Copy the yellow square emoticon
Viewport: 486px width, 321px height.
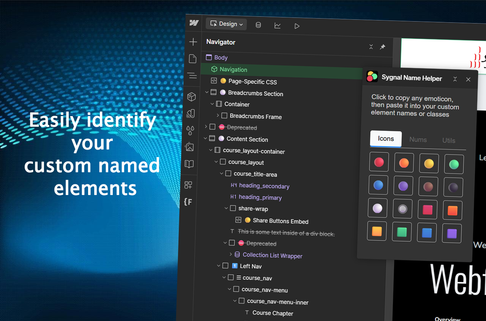coord(377,231)
